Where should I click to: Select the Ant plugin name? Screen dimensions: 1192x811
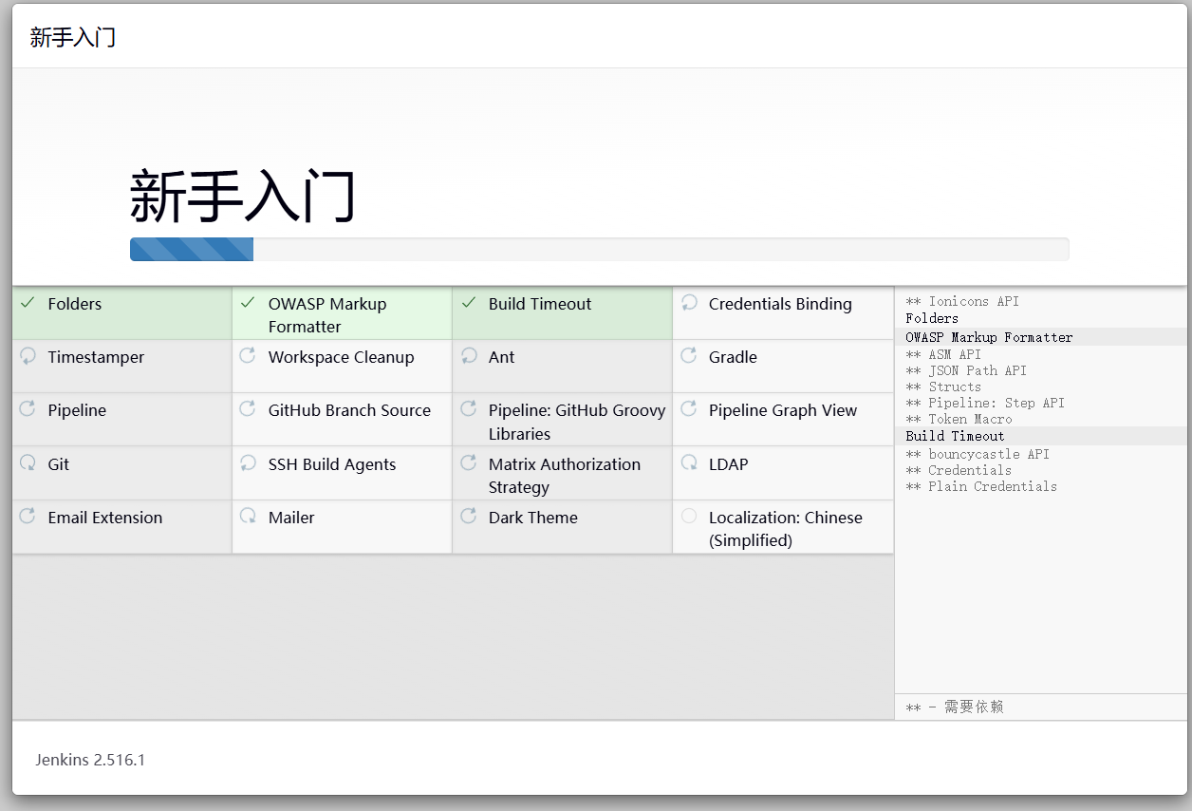501,357
